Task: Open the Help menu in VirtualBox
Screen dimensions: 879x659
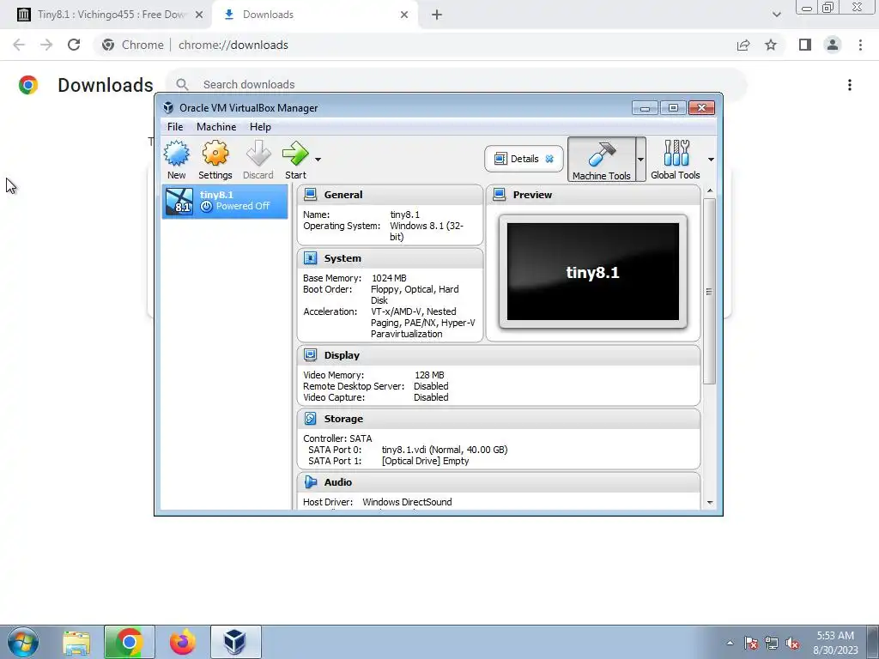Action: (260, 127)
